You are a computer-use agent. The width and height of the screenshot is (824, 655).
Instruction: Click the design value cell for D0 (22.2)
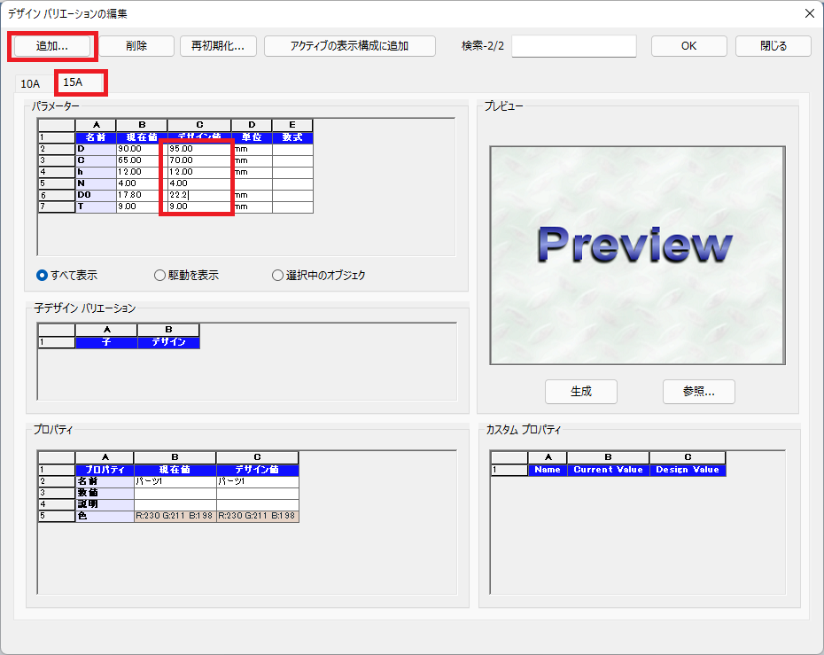tap(198, 195)
